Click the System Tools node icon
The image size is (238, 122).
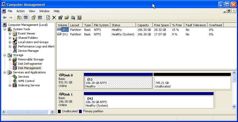[10, 29]
